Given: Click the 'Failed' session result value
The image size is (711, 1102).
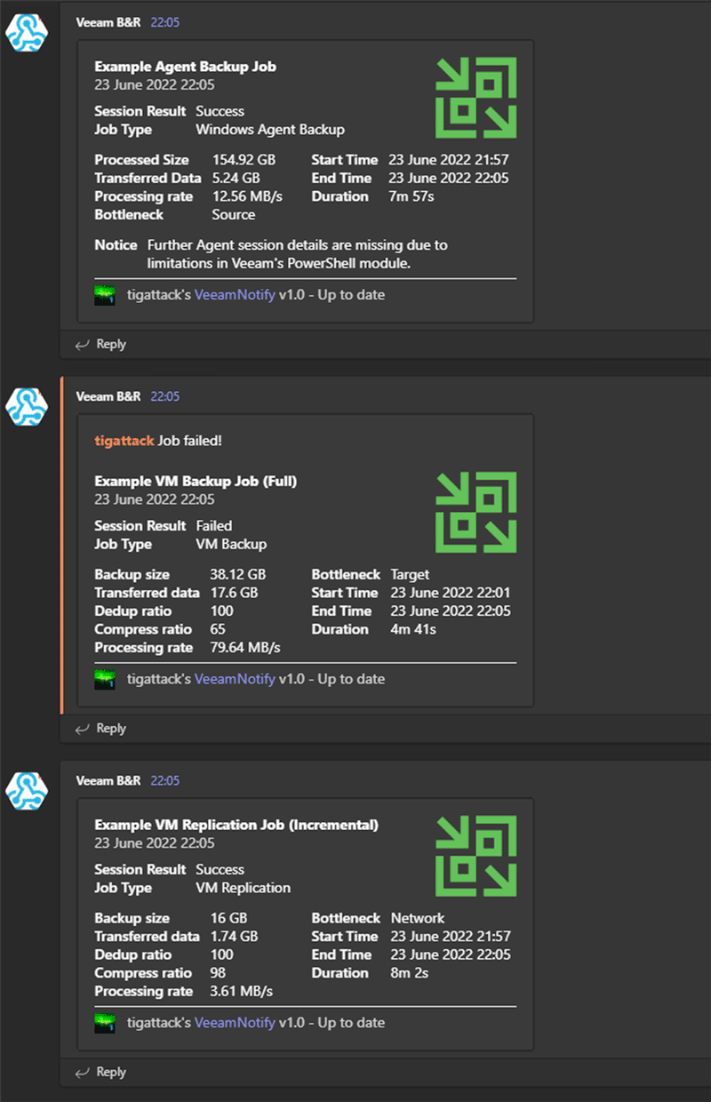Looking at the screenshot, I should (x=214, y=526).
